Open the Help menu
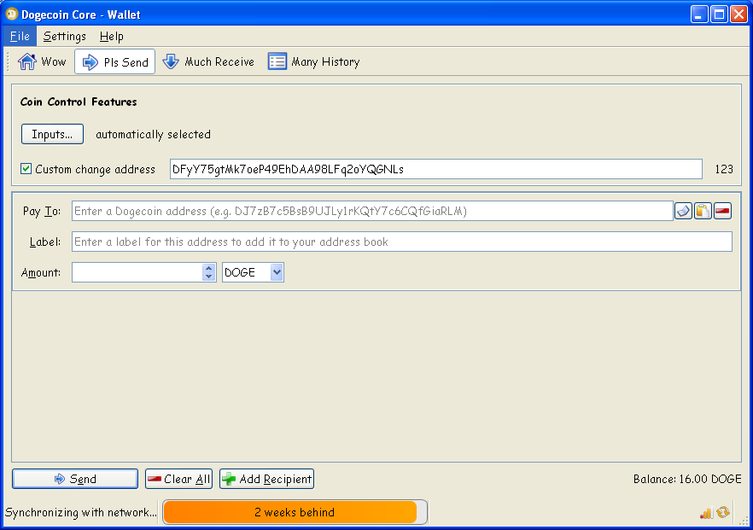Image resolution: width=753 pixels, height=530 pixels. pyautogui.click(x=111, y=36)
